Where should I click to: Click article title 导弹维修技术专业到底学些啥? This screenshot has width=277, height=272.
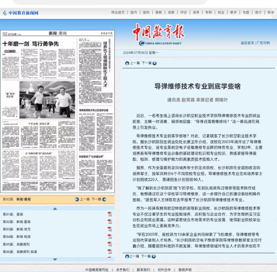coord(197,86)
